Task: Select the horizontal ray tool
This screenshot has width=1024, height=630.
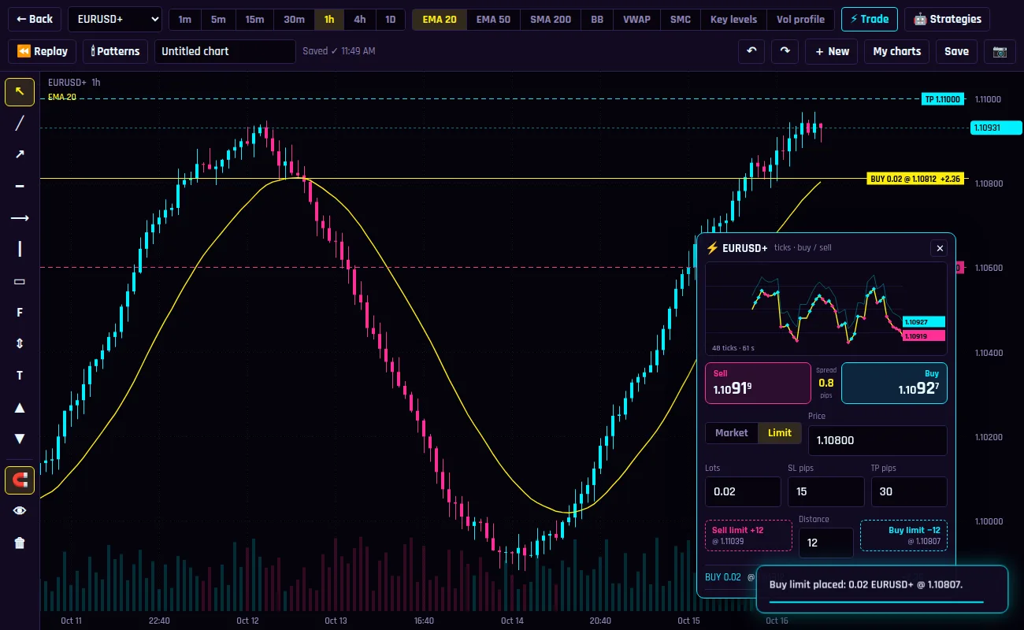Action: click(x=20, y=218)
